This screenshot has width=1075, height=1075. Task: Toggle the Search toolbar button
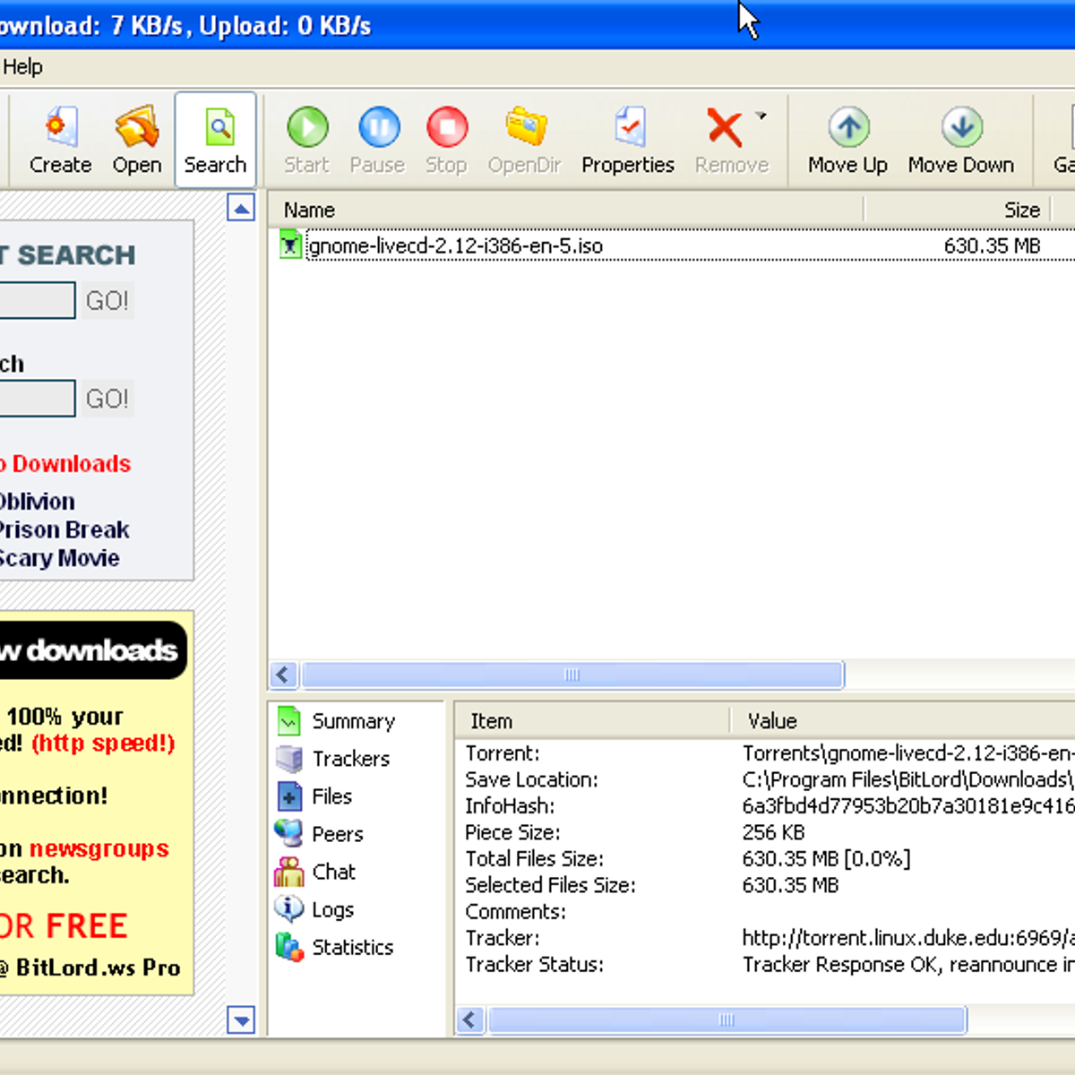(x=215, y=141)
